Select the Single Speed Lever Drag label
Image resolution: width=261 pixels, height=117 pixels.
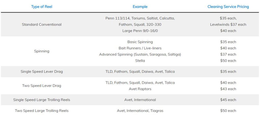[x=42, y=71]
